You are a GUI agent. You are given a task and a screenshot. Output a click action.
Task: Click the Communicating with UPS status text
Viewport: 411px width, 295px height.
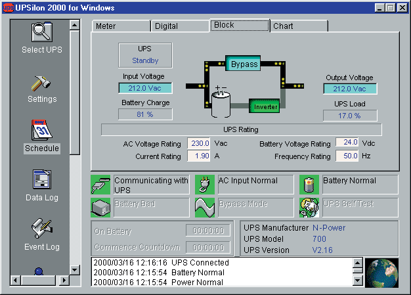pyautogui.click(x=151, y=185)
